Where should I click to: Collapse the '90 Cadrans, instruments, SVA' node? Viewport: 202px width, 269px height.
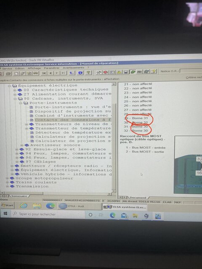15,99
